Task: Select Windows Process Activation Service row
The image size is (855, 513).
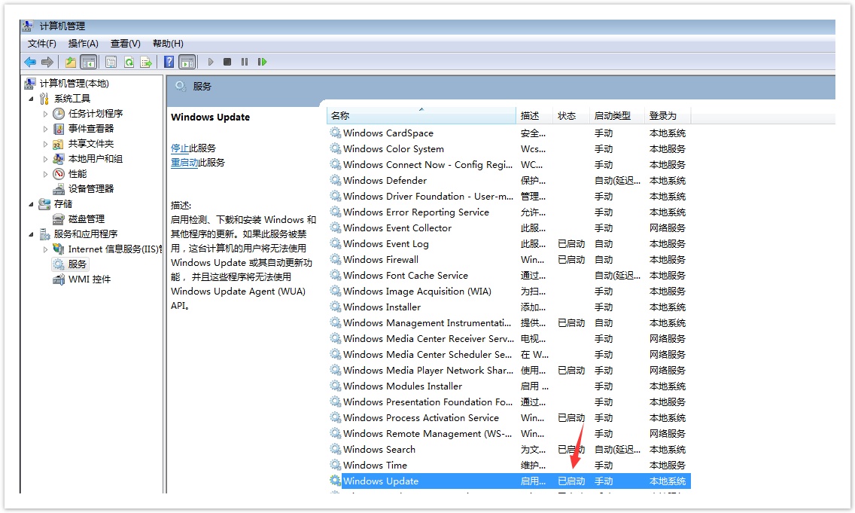Action: coord(509,417)
